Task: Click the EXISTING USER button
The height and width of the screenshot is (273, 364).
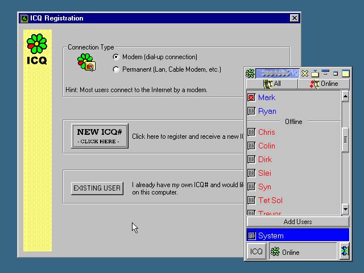Action: coord(97,188)
